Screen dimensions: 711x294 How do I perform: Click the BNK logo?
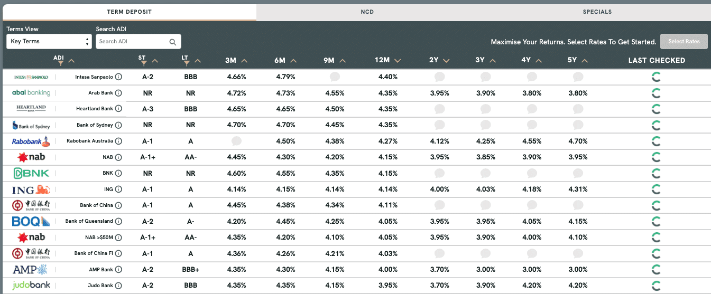point(31,173)
